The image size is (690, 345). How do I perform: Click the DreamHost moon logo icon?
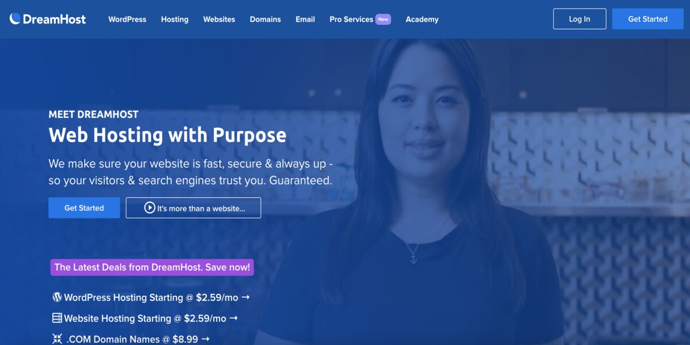coord(16,19)
